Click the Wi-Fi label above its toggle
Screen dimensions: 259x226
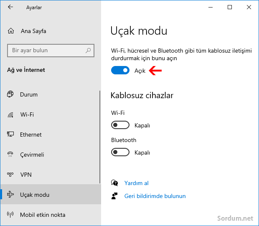tap(118, 113)
